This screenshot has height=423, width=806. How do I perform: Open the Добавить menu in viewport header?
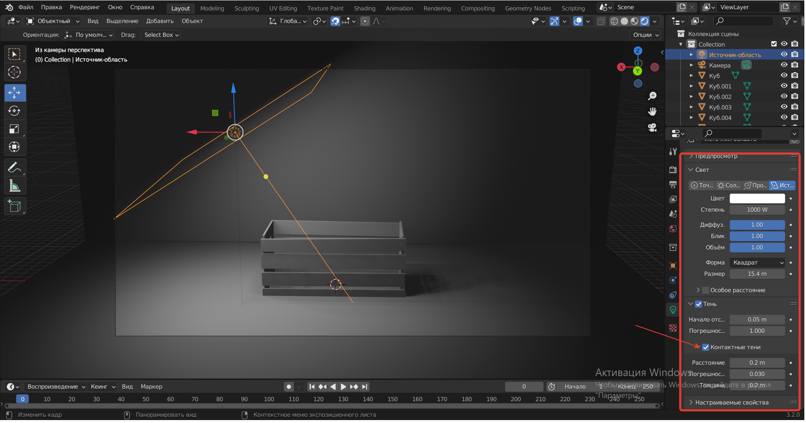tap(160, 21)
